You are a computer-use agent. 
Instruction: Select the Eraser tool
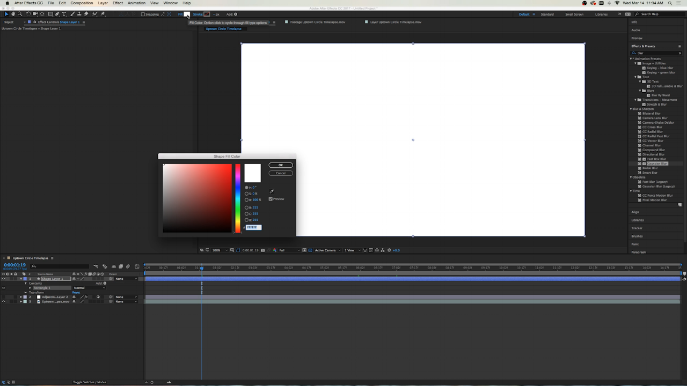tap(86, 14)
